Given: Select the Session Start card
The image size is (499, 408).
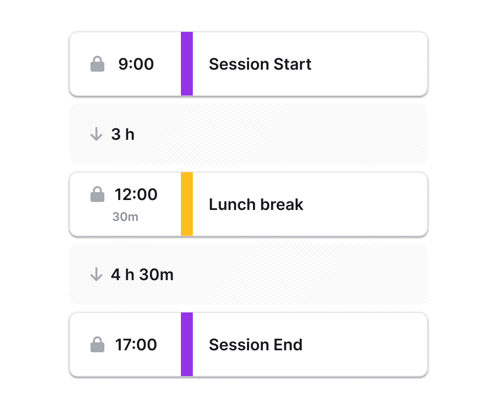Looking at the screenshot, I should (368, 64).
